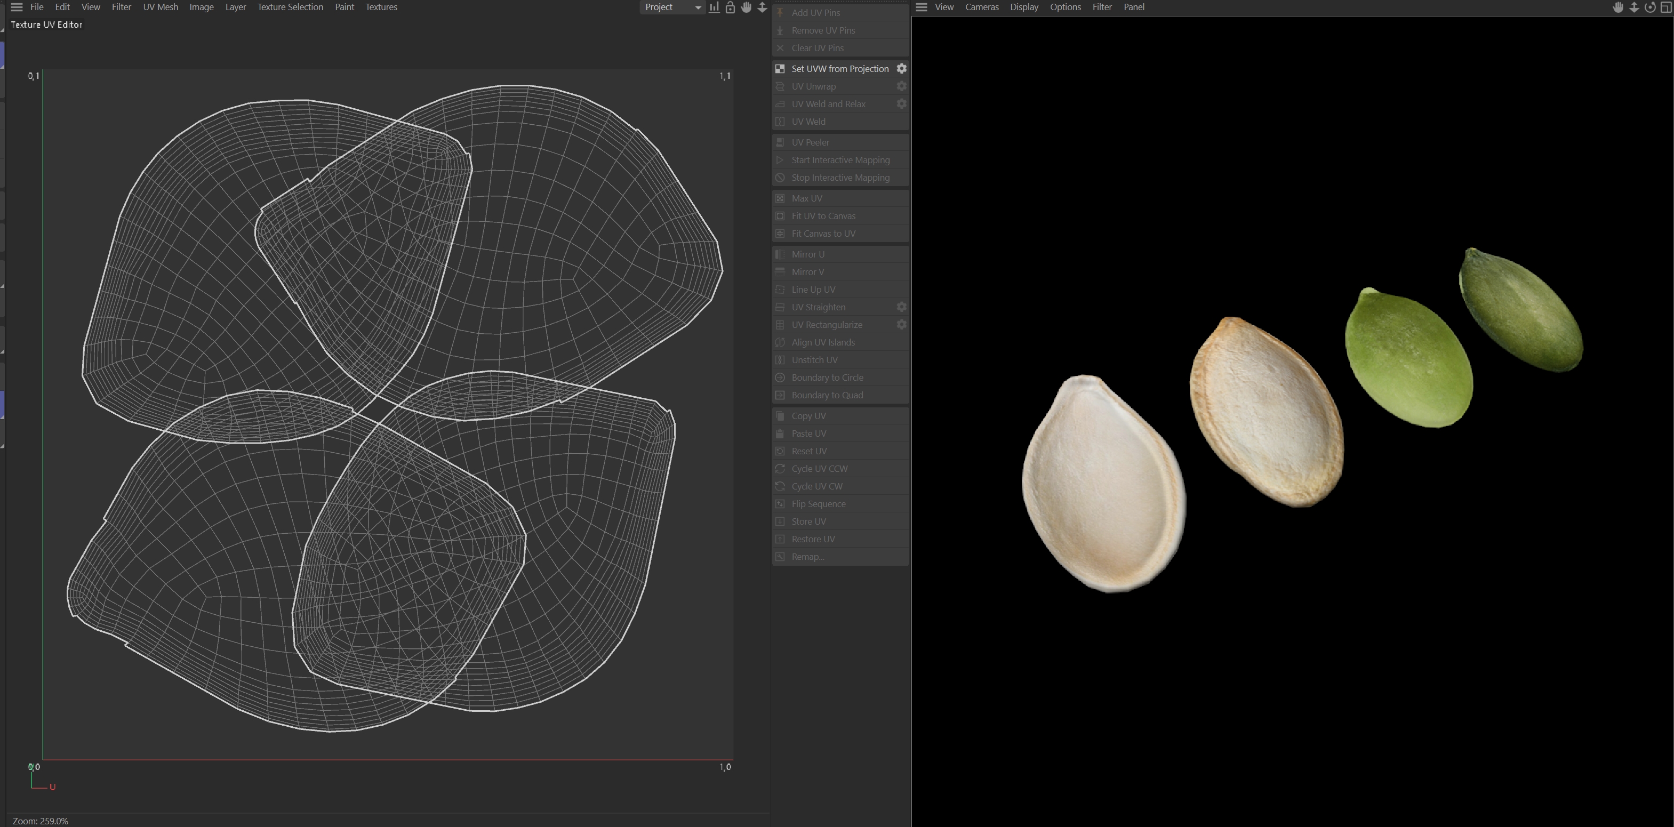Click the hand pan icon in UV editor
This screenshot has width=1674, height=827.
[x=746, y=7]
